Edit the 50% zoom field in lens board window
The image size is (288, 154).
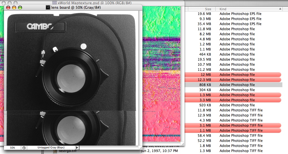click(12, 148)
